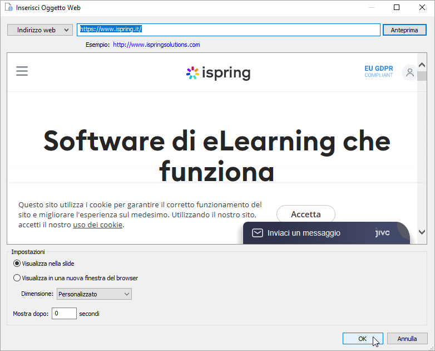435x351 pixels.
Task: Click the iSpring logo in the preview
Action: click(x=218, y=73)
